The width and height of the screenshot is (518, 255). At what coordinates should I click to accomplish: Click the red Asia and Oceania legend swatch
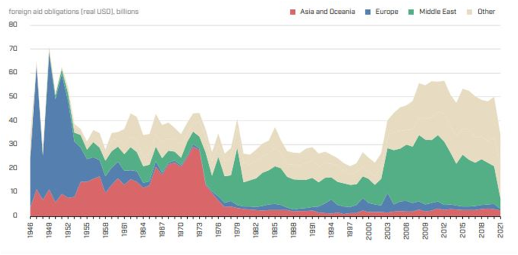[x=293, y=12]
